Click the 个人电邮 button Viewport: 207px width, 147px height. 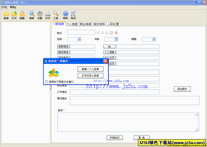(109, 52)
